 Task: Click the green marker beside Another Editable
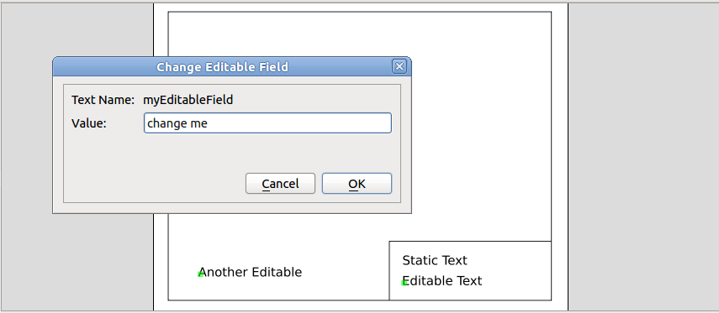coord(200,274)
